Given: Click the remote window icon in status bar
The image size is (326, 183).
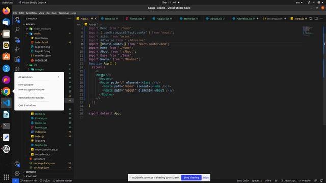Looking at the screenshot, I should (x=15, y=181).
